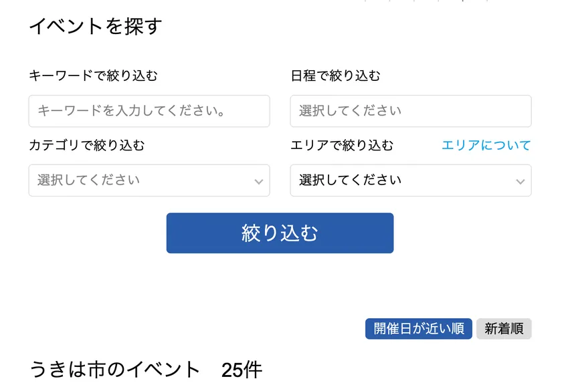Click the カテゴリで絞り込む label
This screenshot has width=562, height=391.
[x=86, y=145]
